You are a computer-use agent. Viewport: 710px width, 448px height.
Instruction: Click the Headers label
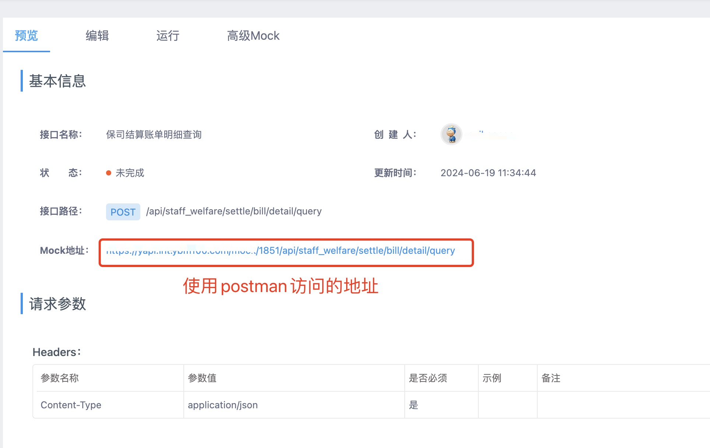click(x=57, y=352)
